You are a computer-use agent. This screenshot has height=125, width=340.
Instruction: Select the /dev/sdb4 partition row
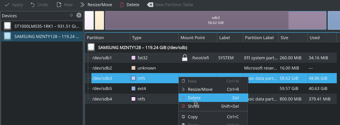pos(211,99)
